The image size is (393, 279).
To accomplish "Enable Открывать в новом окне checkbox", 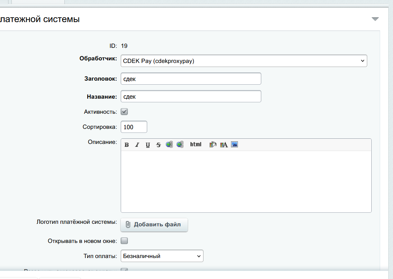I will (124, 241).
